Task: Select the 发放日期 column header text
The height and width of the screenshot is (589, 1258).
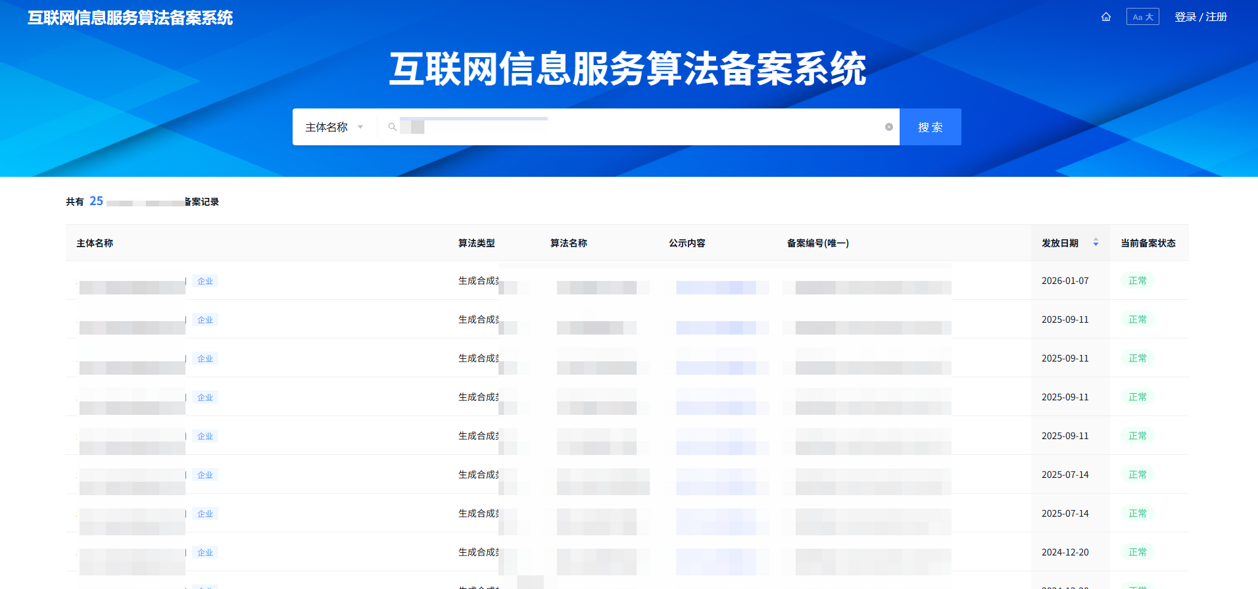Action: [1059, 243]
